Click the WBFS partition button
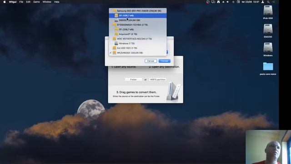Image resolution: width=291 pixels, height=164 pixels. tap(158, 79)
